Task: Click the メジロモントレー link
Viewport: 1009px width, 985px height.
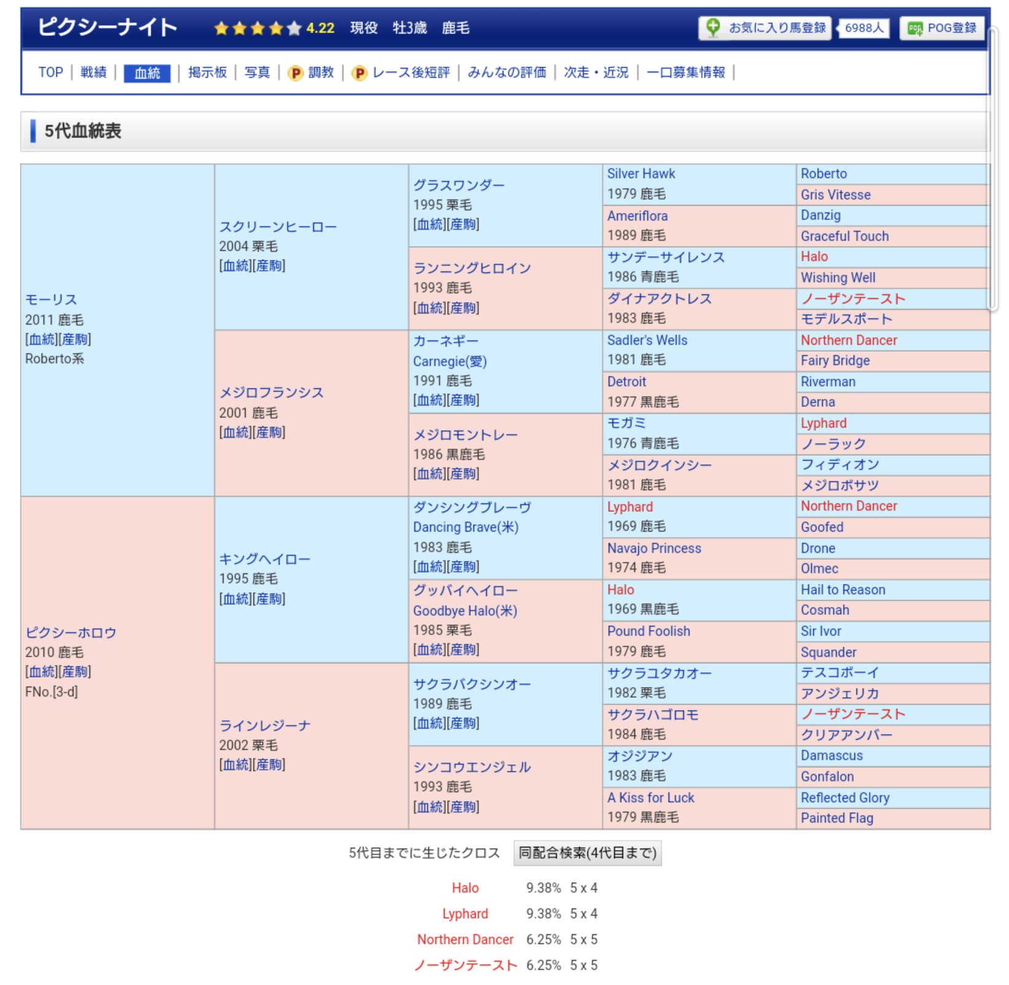Action: point(465,435)
